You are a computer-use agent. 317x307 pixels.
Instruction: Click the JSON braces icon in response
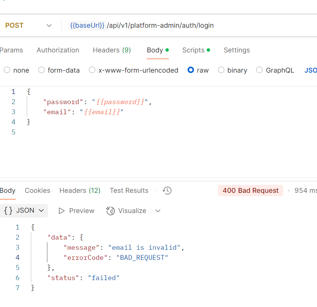click(8, 210)
